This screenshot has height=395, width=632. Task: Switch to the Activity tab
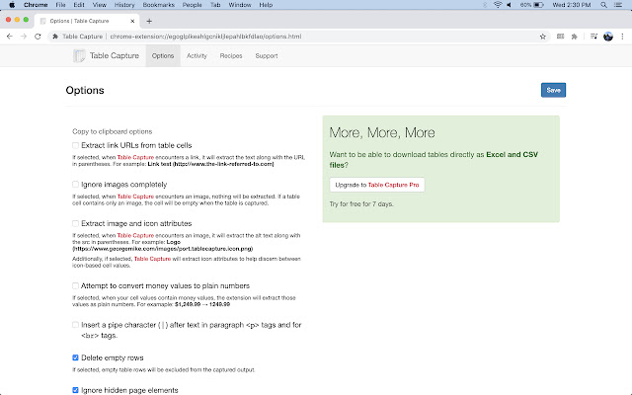pyautogui.click(x=197, y=56)
